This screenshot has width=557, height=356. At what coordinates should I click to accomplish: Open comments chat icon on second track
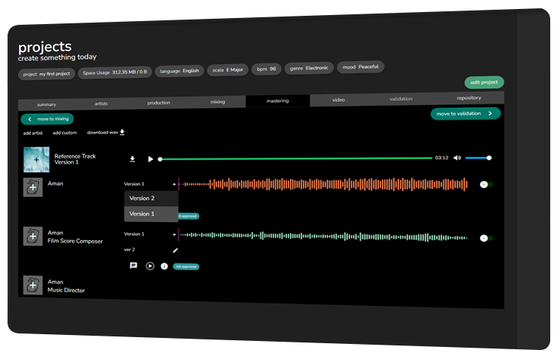(x=133, y=266)
